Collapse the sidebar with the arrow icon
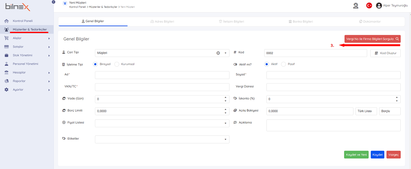Viewport: 411px width, 169px height. pyautogui.click(x=53, y=2)
